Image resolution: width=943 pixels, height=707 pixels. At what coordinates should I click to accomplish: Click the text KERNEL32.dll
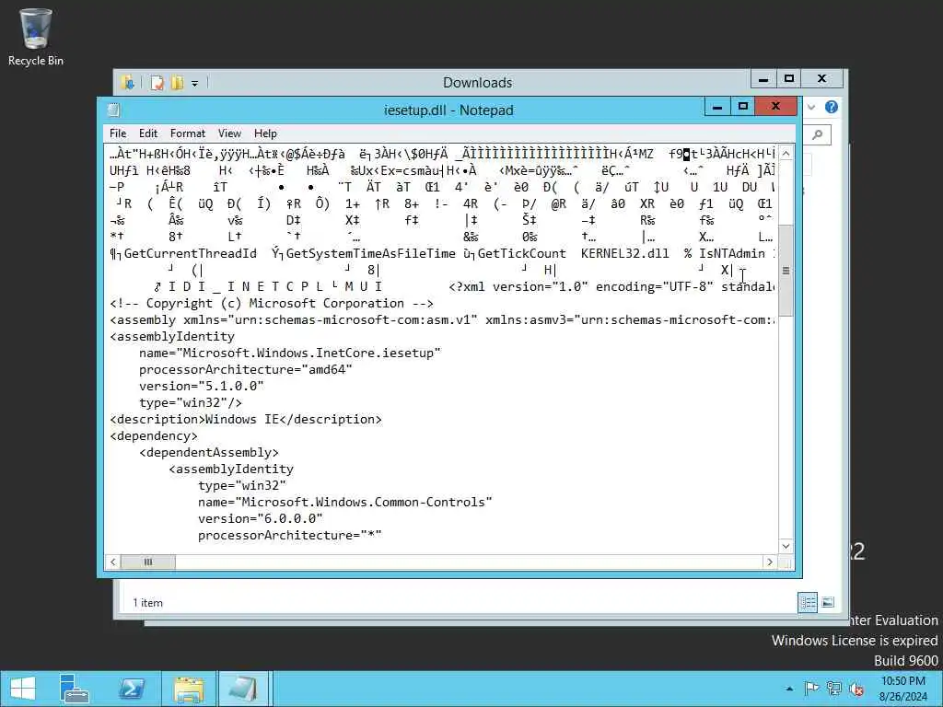625,254
